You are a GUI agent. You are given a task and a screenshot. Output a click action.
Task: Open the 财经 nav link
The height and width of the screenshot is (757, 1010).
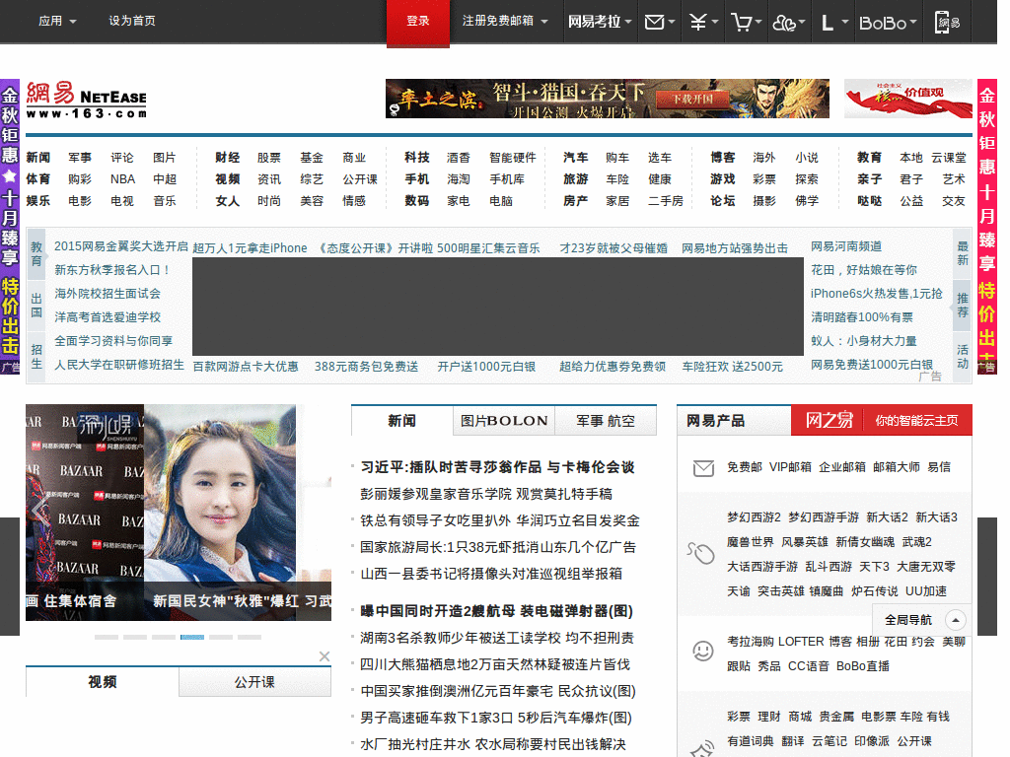228,158
